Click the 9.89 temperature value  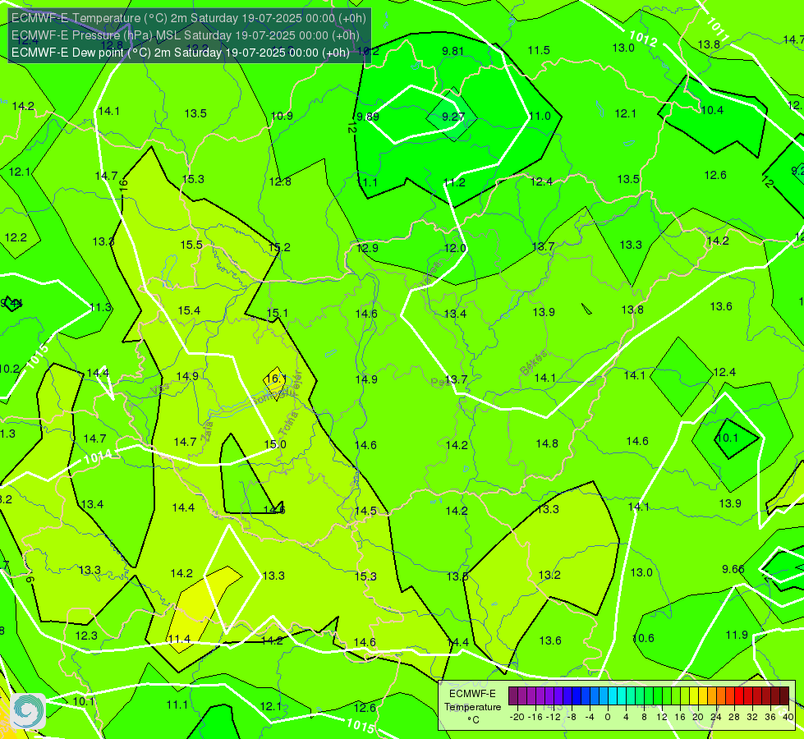pyautogui.click(x=368, y=117)
